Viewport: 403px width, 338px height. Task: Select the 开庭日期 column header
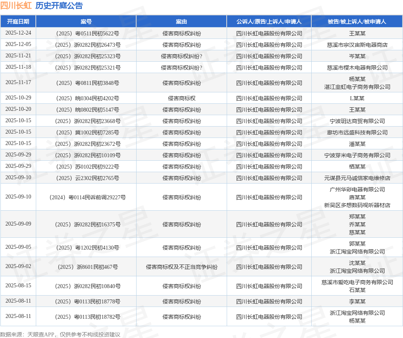(x=18, y=22)
